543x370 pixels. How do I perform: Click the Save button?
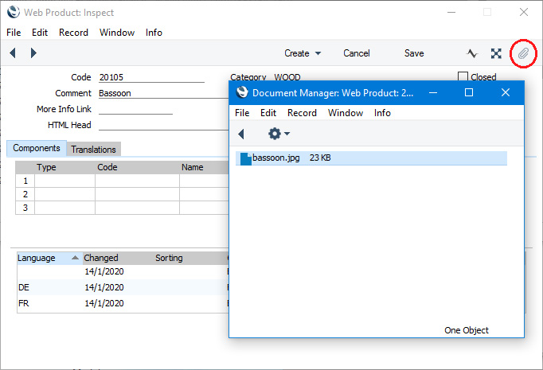(414, 53)
